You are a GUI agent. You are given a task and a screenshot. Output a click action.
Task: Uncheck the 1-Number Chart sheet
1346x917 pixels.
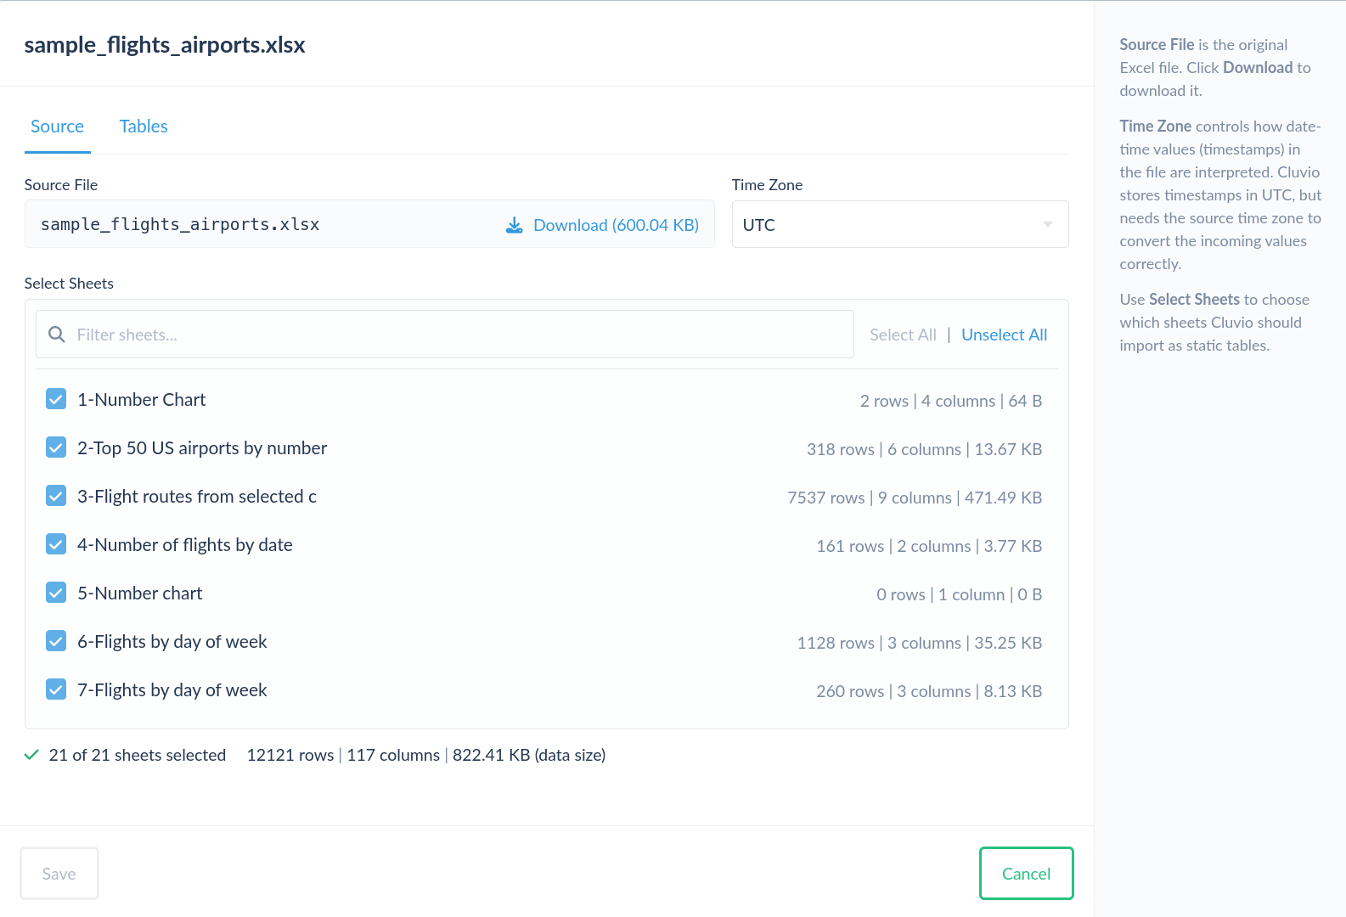[56, 399]
